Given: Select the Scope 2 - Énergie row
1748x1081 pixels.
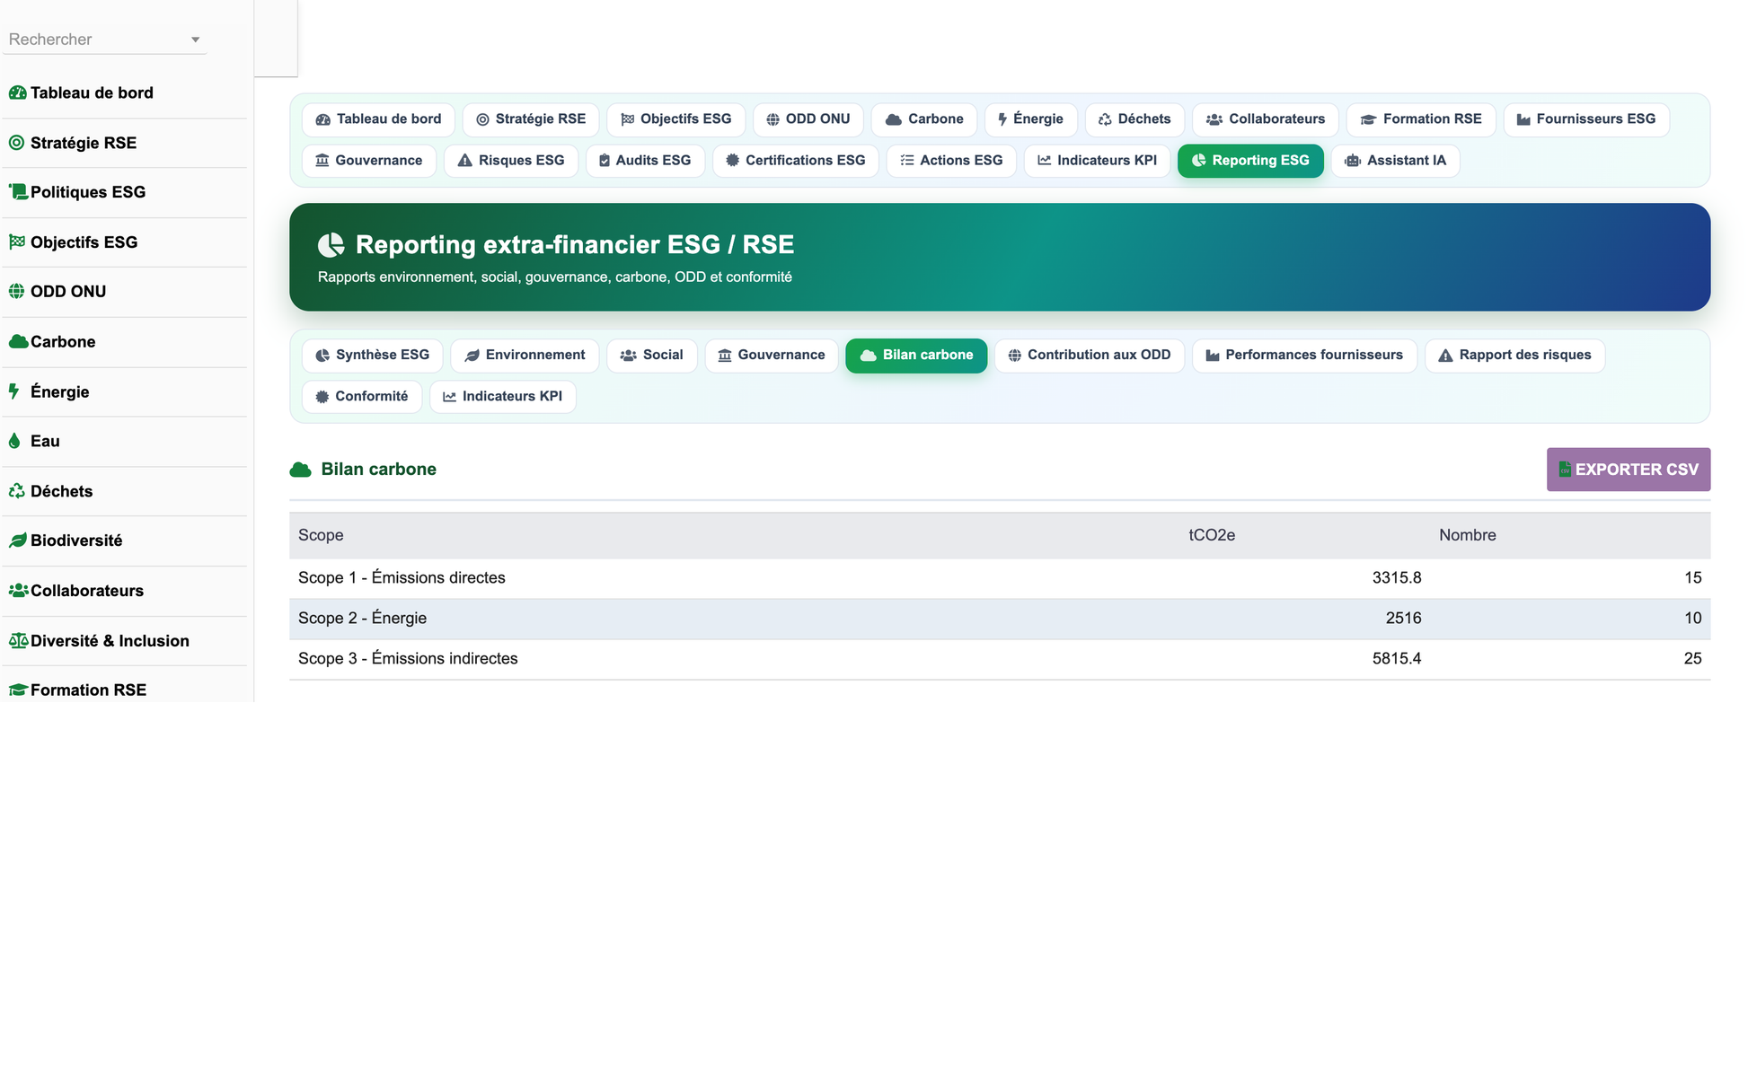Looking at the screenshot, I should pyautogui.click(x=1000, y=619).
